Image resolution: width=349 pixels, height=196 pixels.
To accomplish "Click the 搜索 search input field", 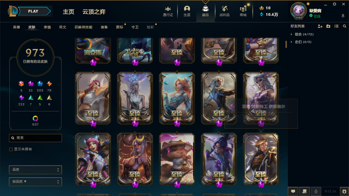I will tap(36, 138).
